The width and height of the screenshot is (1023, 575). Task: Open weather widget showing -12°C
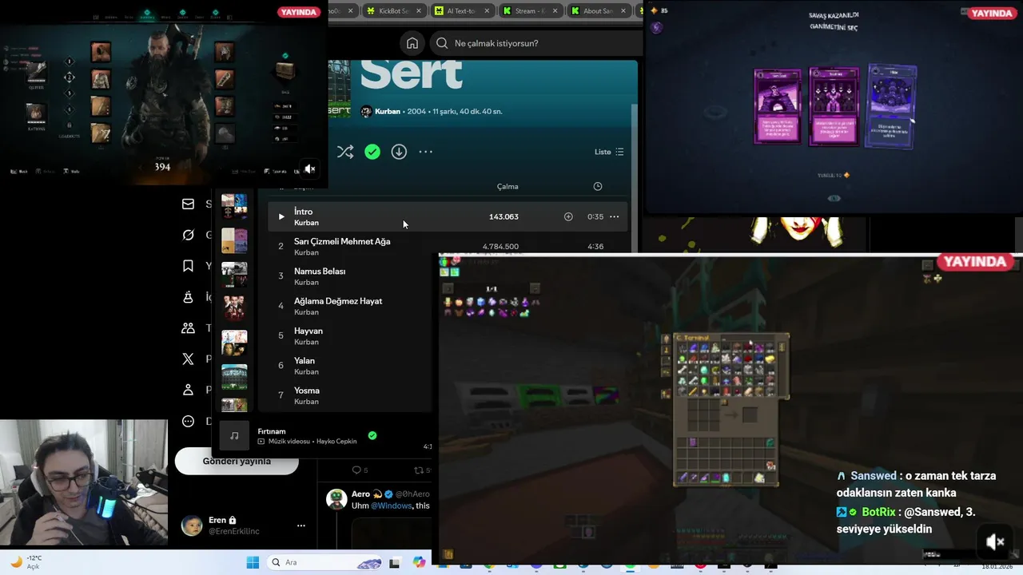26,562
